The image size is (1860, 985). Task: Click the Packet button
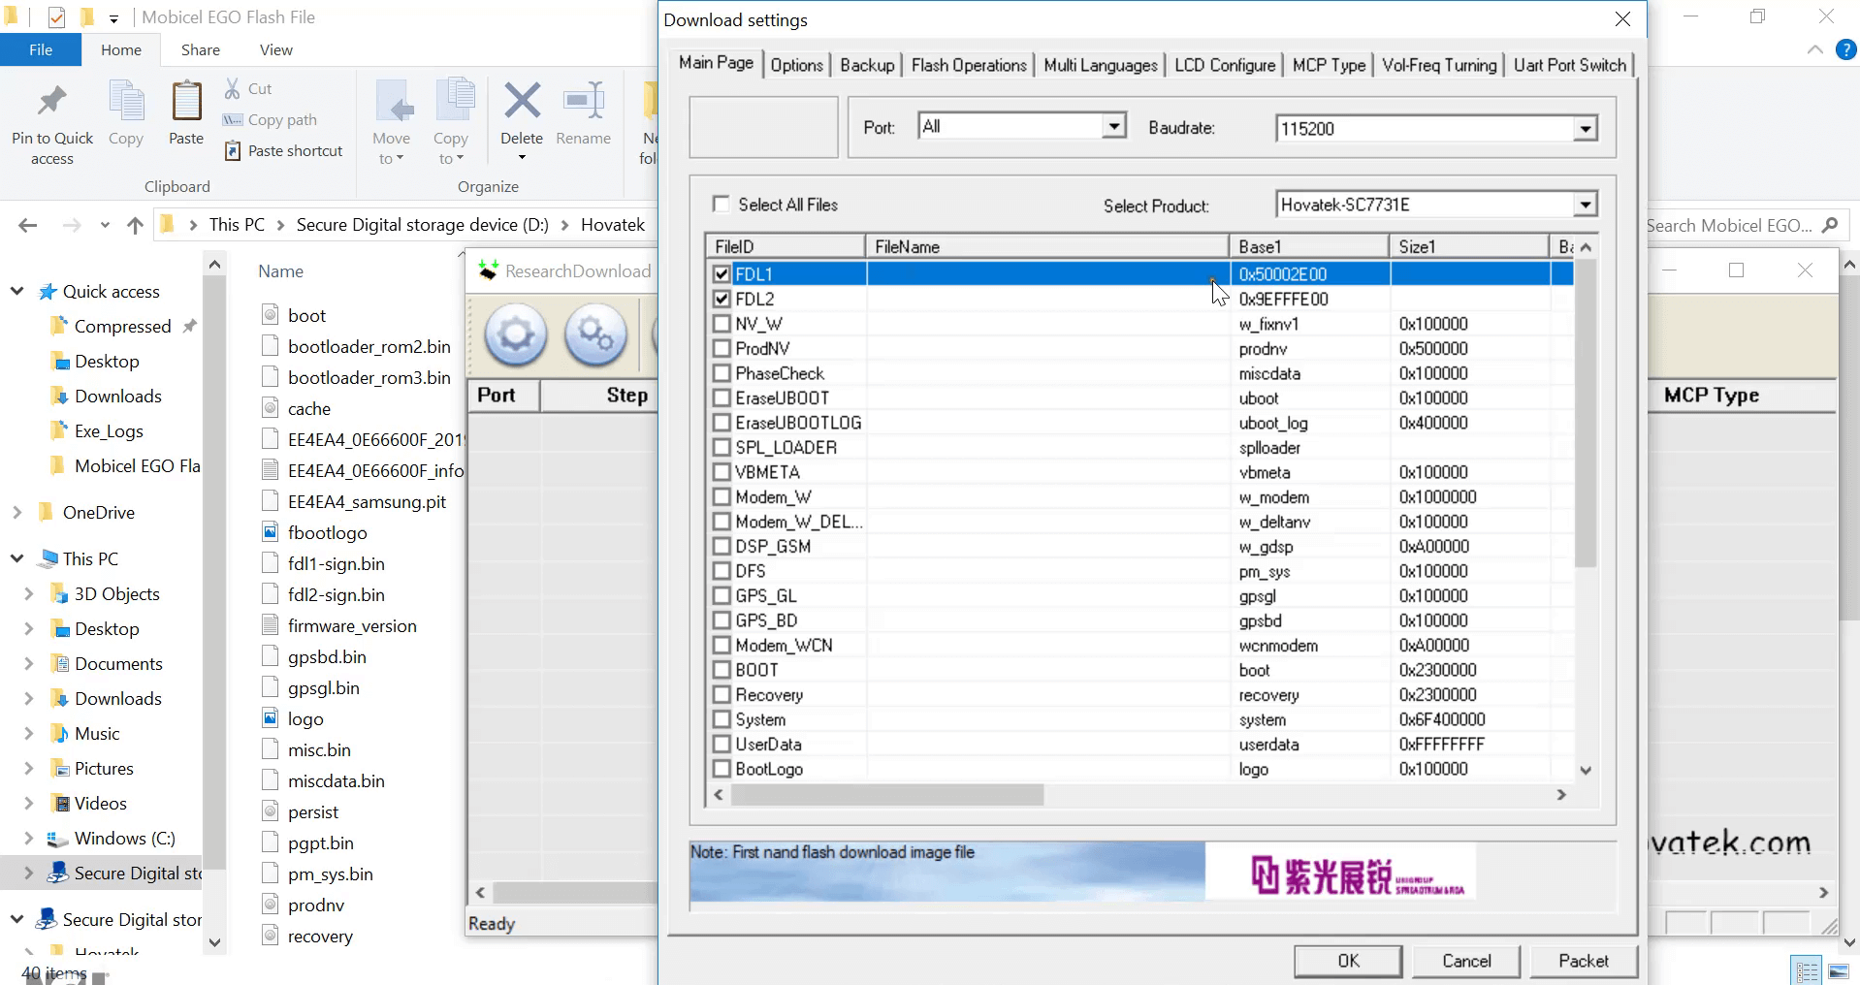point(1583,961)
